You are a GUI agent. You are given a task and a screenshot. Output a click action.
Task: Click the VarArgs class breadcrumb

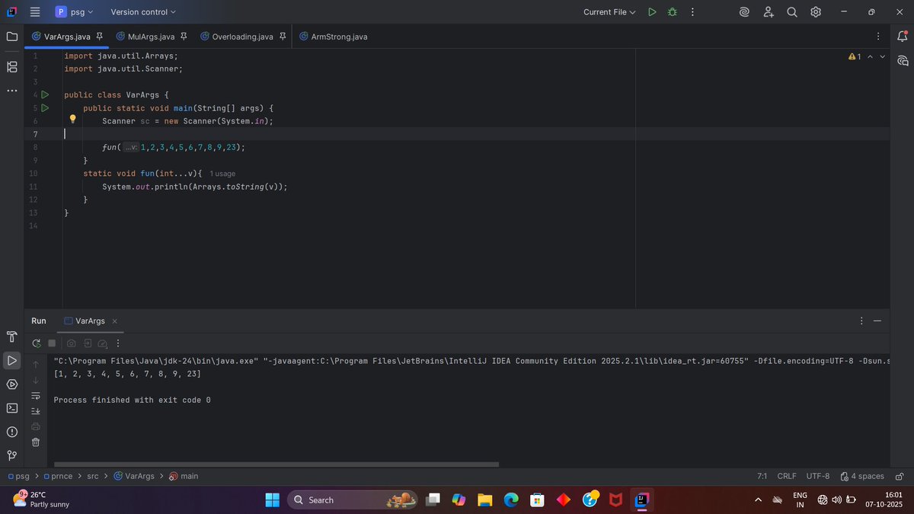[x=133, y=476]
